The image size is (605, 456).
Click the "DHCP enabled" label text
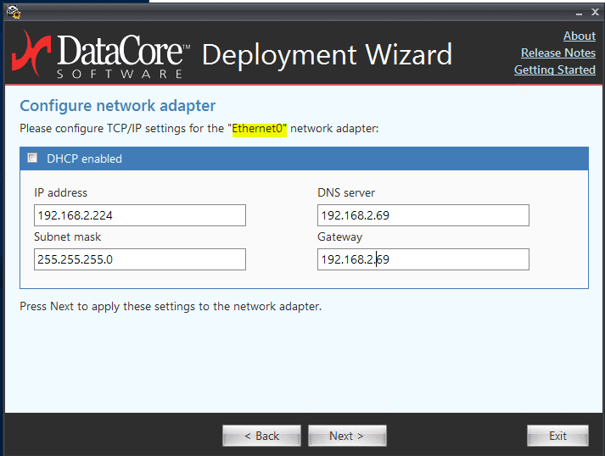point(84,158)
